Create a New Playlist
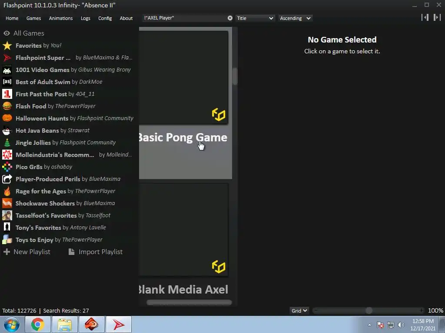 (27, 252)
